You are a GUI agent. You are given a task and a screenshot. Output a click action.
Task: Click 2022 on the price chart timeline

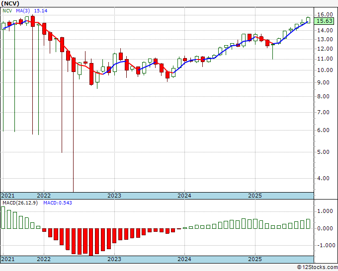coord(44,196)
